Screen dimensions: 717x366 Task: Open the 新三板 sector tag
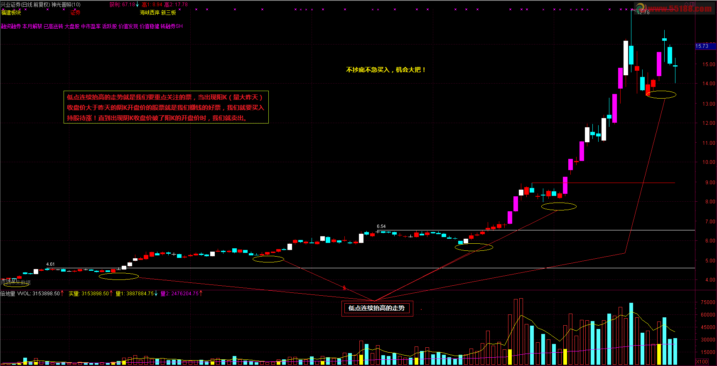169,12
